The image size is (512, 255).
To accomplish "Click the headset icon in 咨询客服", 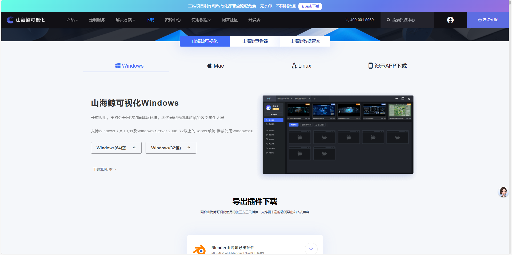I will pos(480,20).
